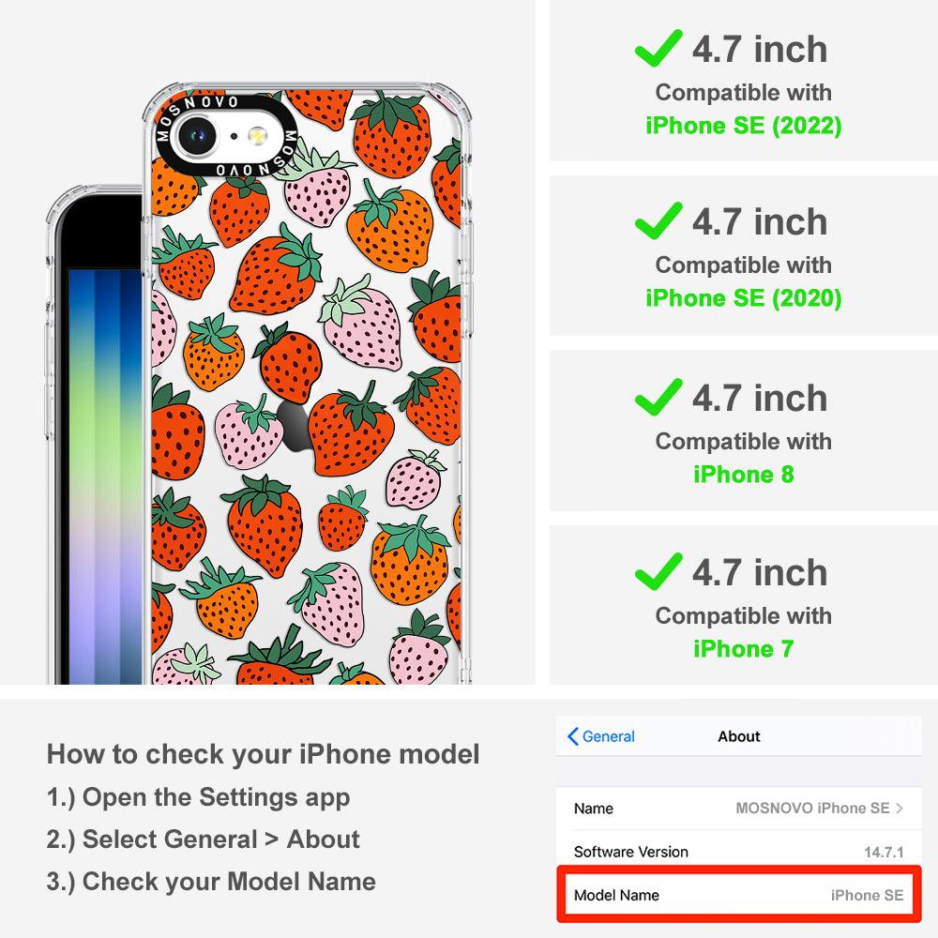This screenshot has height=938, width=938.
Task: Select the Model Name row
Action: pyautogui.click(x=739, y=895)
